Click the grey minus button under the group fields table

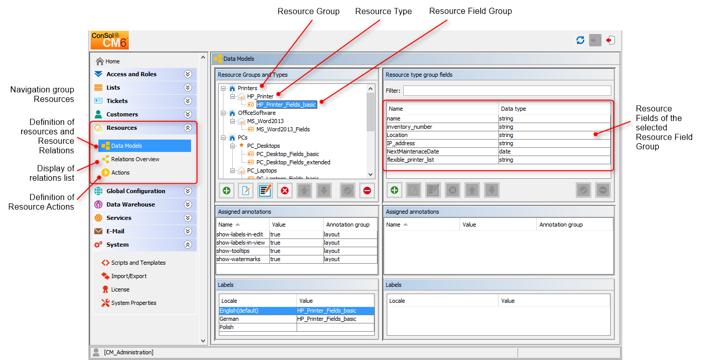coord(603,191)
